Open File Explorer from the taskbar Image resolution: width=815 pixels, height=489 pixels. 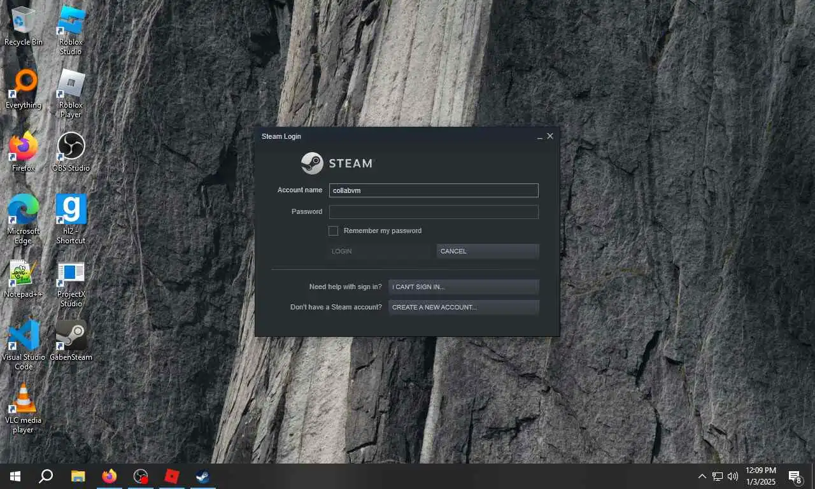pos(78,476)
